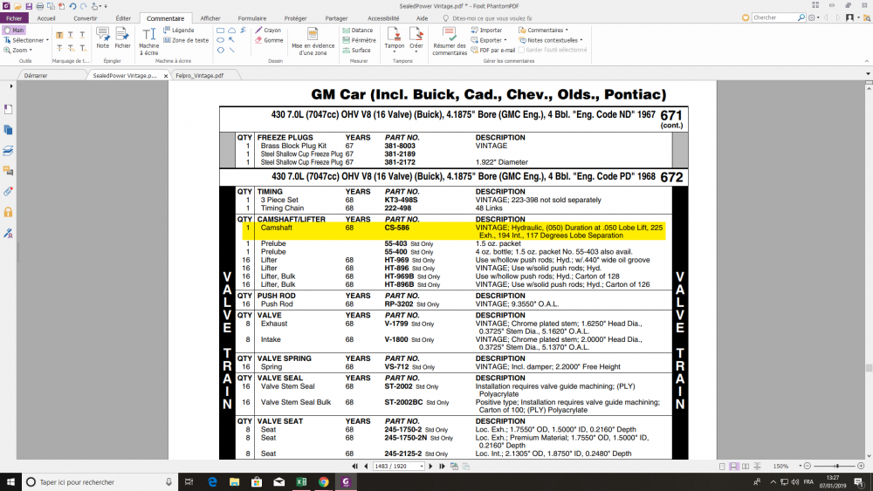Image resolution: width=873 pixels, height=491 pixels.
Task: Switch to the Démarrer tab
Action: 36,75
